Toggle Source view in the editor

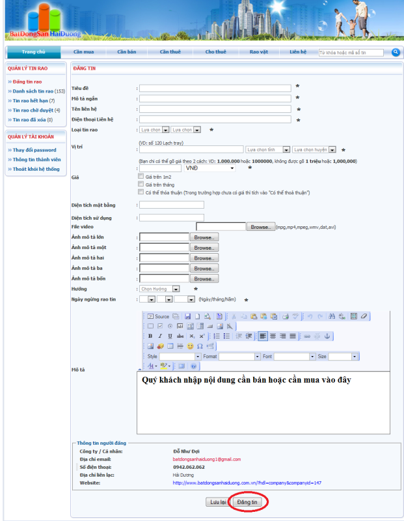[158, 316]
